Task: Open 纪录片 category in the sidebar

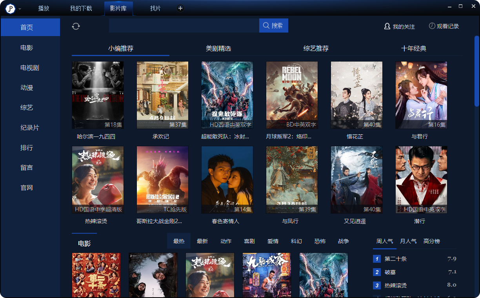Action: (30, 128)
